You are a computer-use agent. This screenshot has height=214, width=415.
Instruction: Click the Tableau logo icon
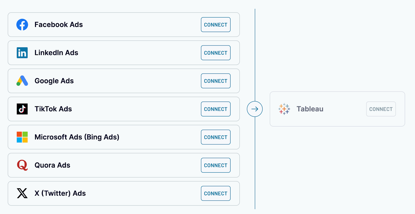coord(284,109)
